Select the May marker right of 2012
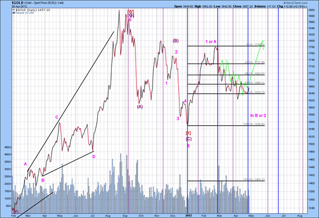Screen dimensions: 319x218 [x=251, y=215]
